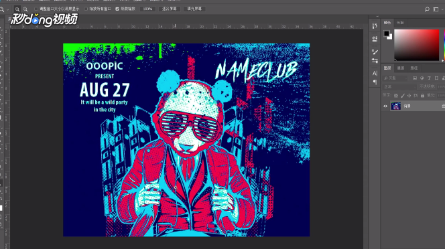Click the black foreground color swatch

point(386,33)
